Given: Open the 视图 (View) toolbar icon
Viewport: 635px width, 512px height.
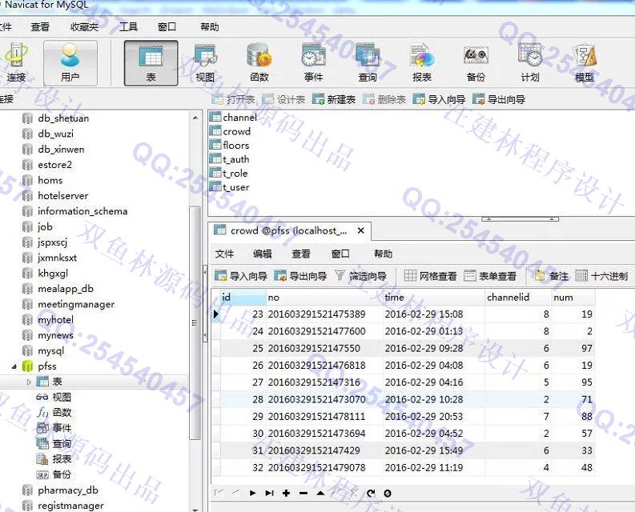Looking at the screenshot, I should (205, 62).
